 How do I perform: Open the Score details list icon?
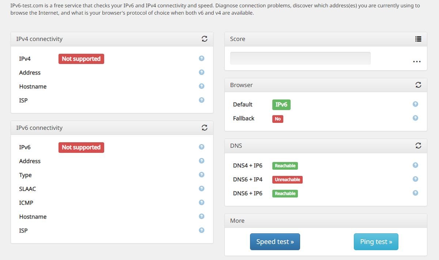click(x=418, y=39)
